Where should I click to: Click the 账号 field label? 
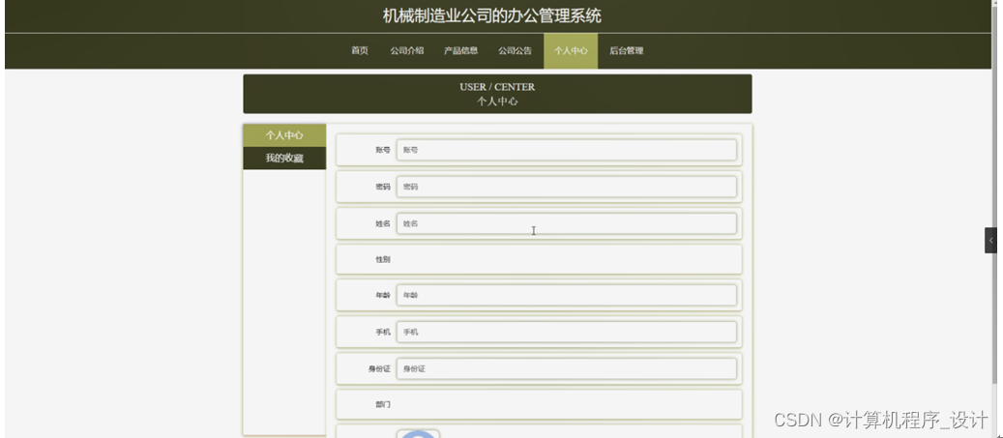382,150
